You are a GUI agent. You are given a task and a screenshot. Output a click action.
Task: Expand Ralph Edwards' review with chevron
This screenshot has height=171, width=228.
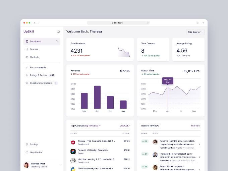point(199,144)
